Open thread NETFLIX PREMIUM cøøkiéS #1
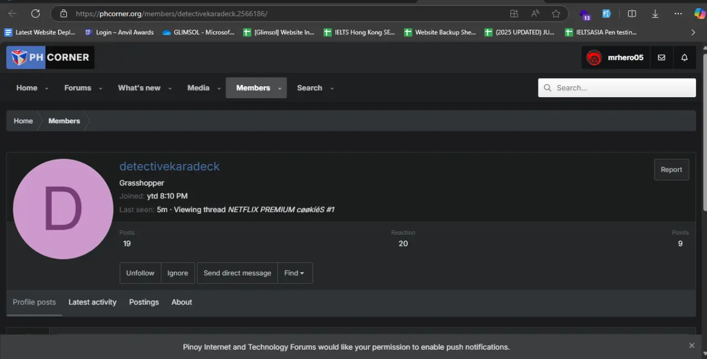Image resolution: width=707 pixels, height=359 pixels. pos(281,210)
